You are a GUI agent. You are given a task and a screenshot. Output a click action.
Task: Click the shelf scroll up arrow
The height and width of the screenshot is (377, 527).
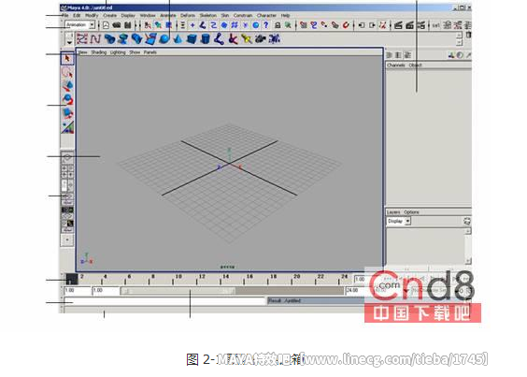pos(459,36)
